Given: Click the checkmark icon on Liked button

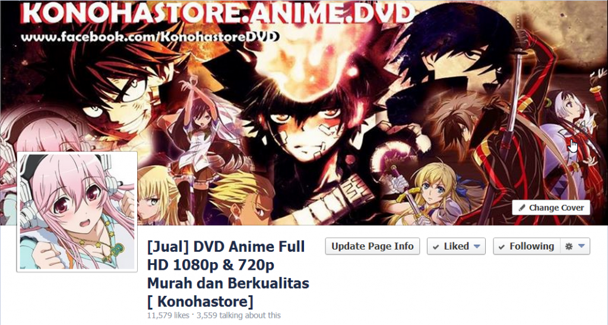Looking at the screenshot, I should 436,247.
